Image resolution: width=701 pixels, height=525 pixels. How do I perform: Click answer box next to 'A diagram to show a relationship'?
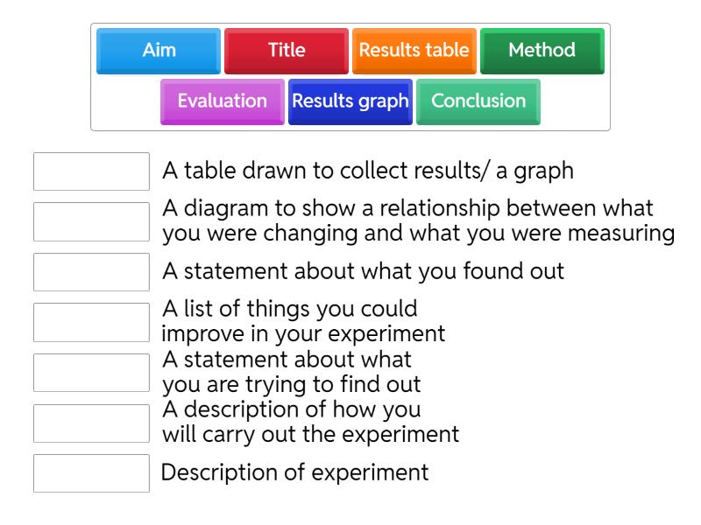point(91,222)
